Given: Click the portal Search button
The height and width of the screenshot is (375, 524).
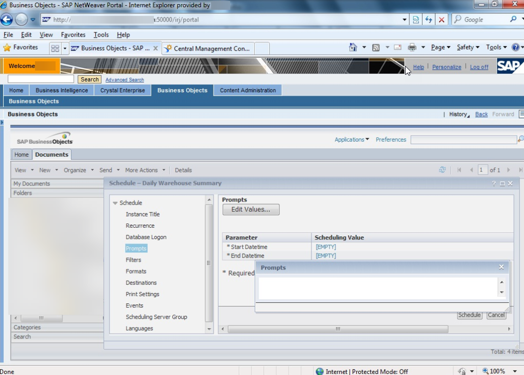Looking at the screenshot, I should [x=90, y=79].
